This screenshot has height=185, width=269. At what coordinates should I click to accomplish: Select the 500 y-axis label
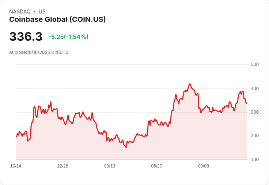pyautogui.click(x=255, y=64)
